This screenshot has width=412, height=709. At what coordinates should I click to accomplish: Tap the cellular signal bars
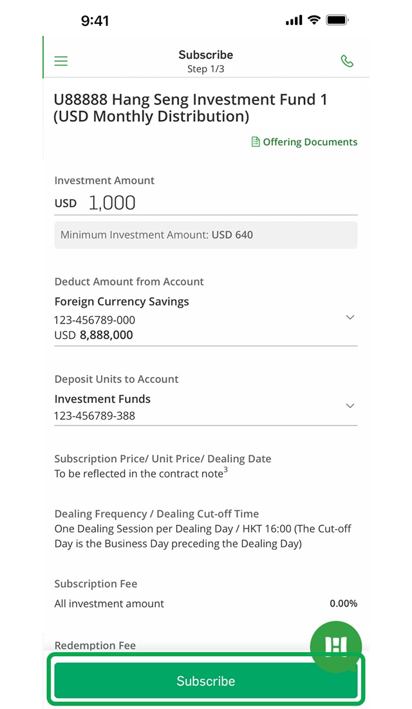[x=294, y=21]
